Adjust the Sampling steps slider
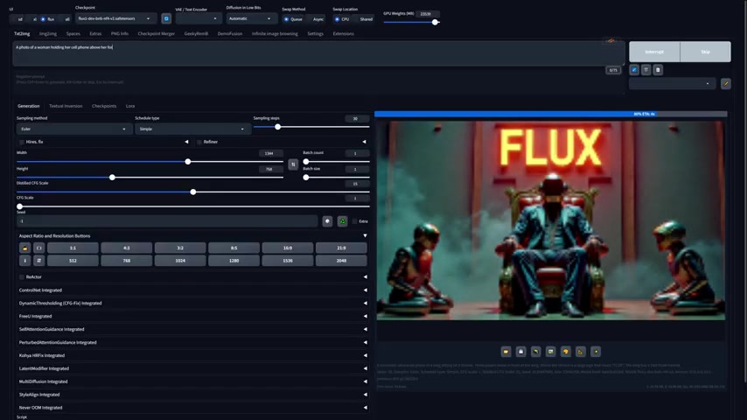 tap(311, 127)
